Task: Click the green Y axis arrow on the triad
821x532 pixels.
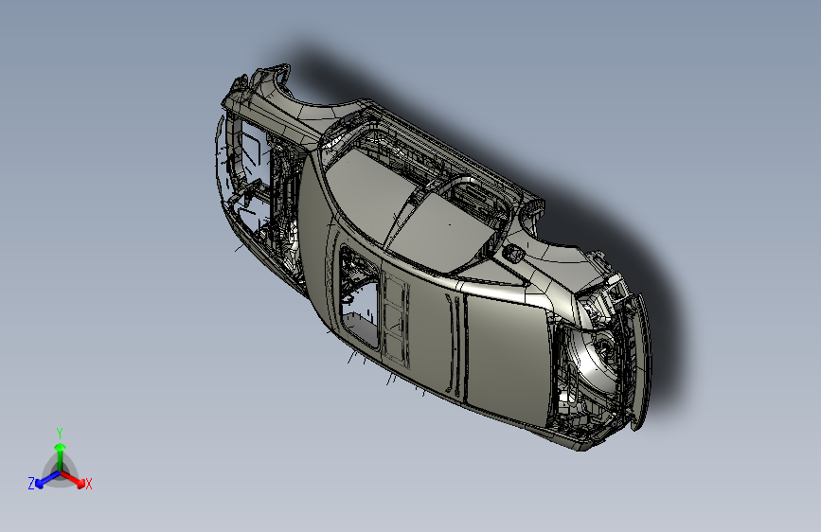Action: pyautogui.click(x=61, y=457)
